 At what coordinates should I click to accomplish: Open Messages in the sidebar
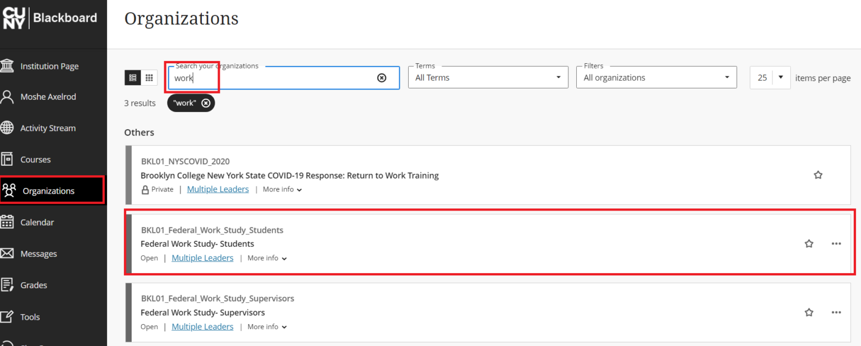point(39,254)
